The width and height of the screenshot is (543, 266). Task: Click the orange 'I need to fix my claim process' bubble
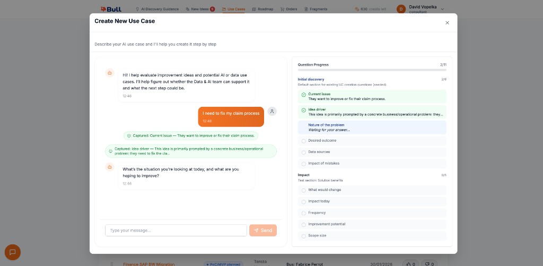click(x=231, y=117)
